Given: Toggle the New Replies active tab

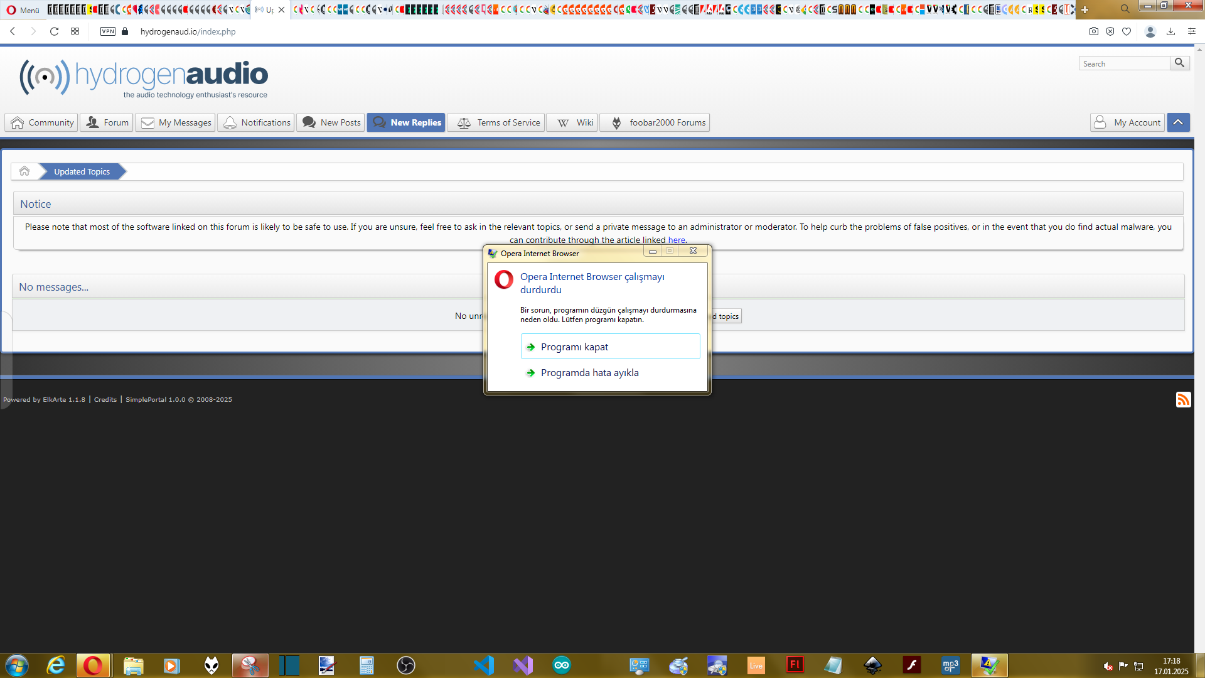Looking at the screenshot, I should (406, 122).
